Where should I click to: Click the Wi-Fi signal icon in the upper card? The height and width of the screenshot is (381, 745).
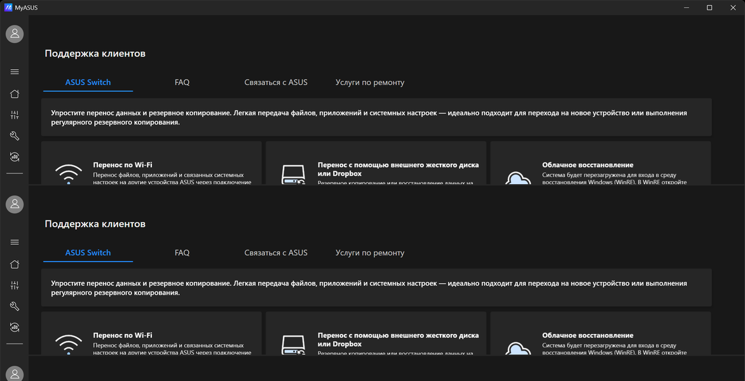69,173
